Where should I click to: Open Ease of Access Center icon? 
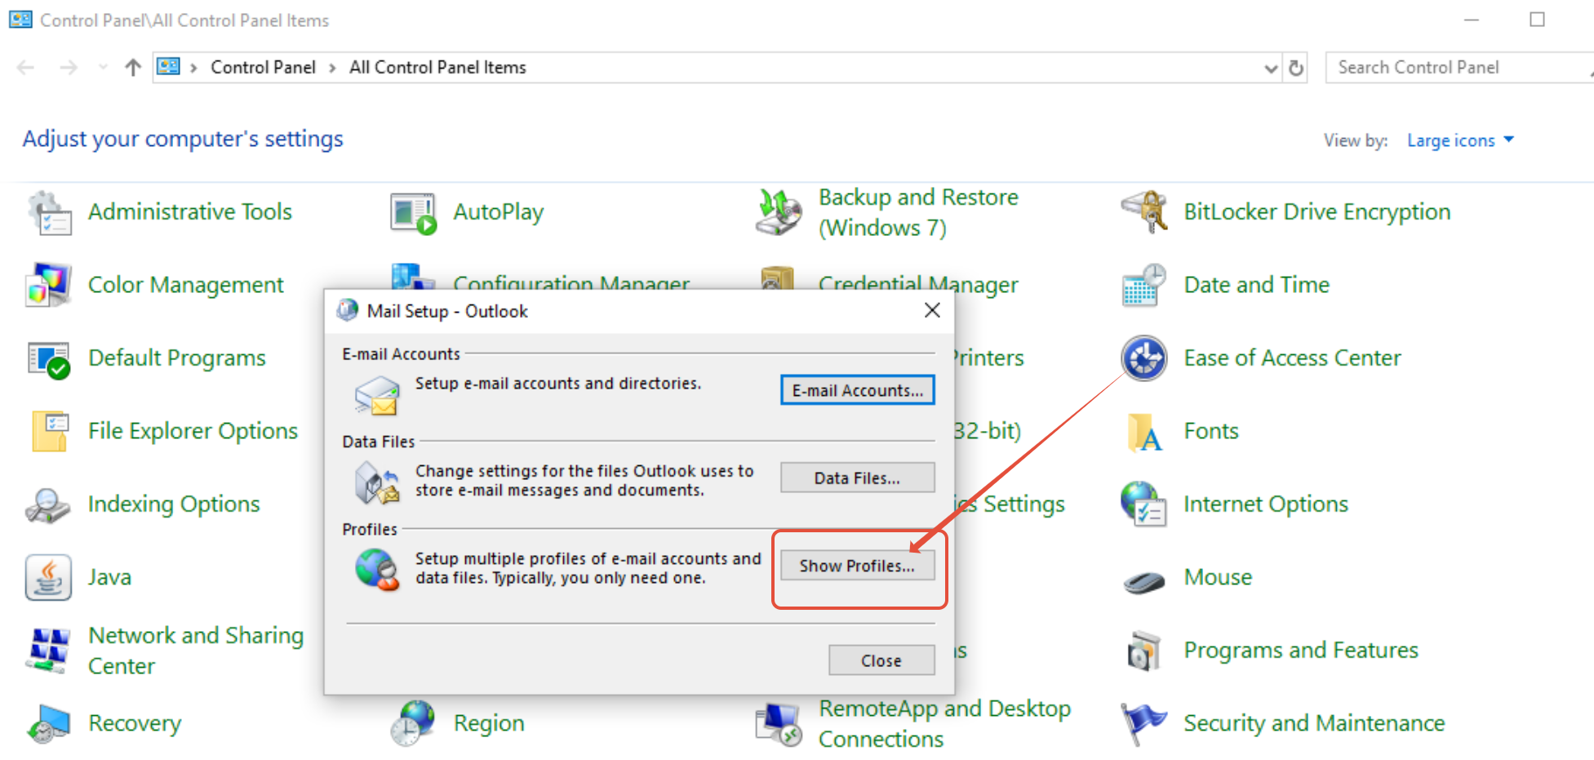[1143, 358]
